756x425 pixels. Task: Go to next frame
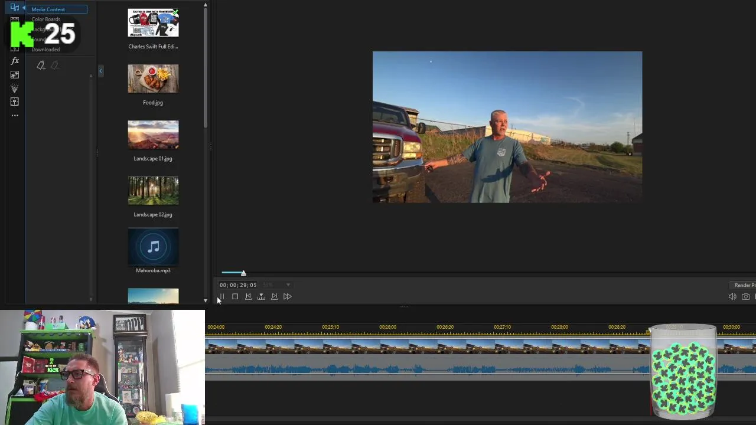coord(274,296)
